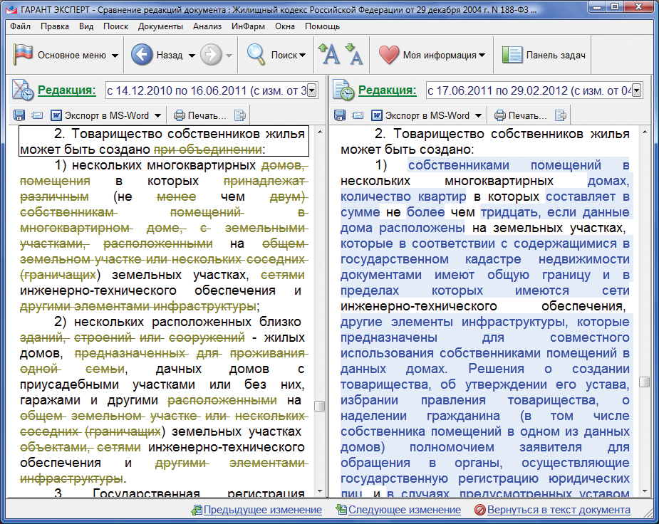This screenshot has width=659, height=524.
Task: Open the Анализ menu
Action: tap(207, 26)
